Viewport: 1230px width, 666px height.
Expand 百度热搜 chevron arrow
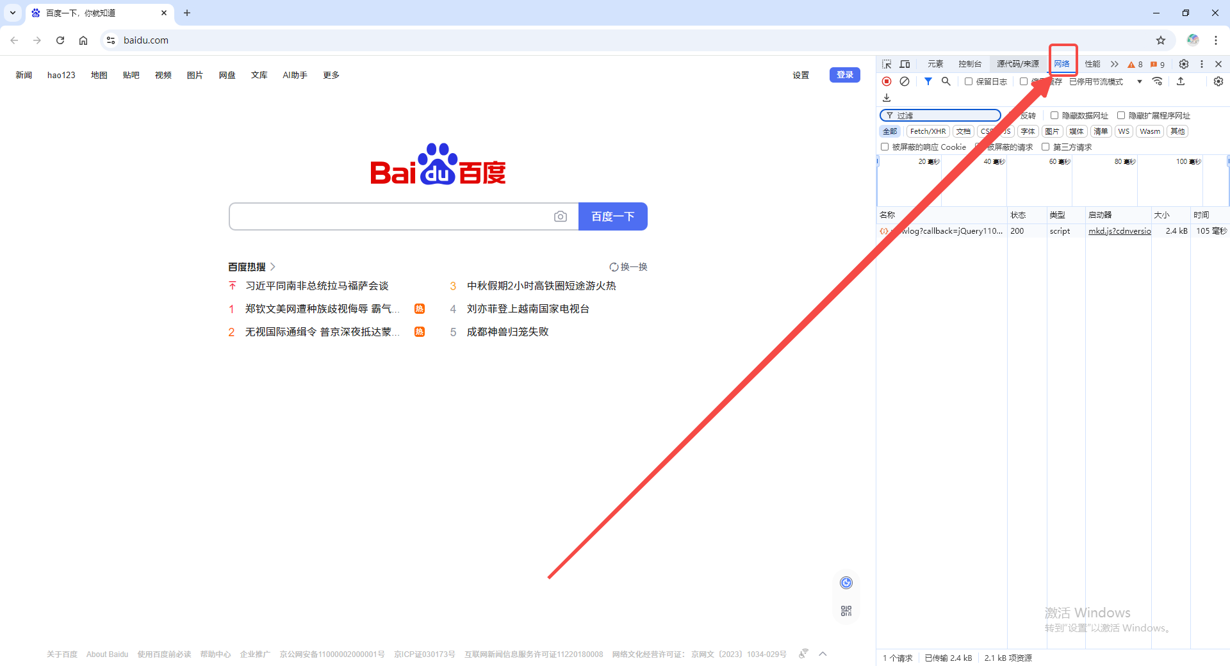coord(273,266)
